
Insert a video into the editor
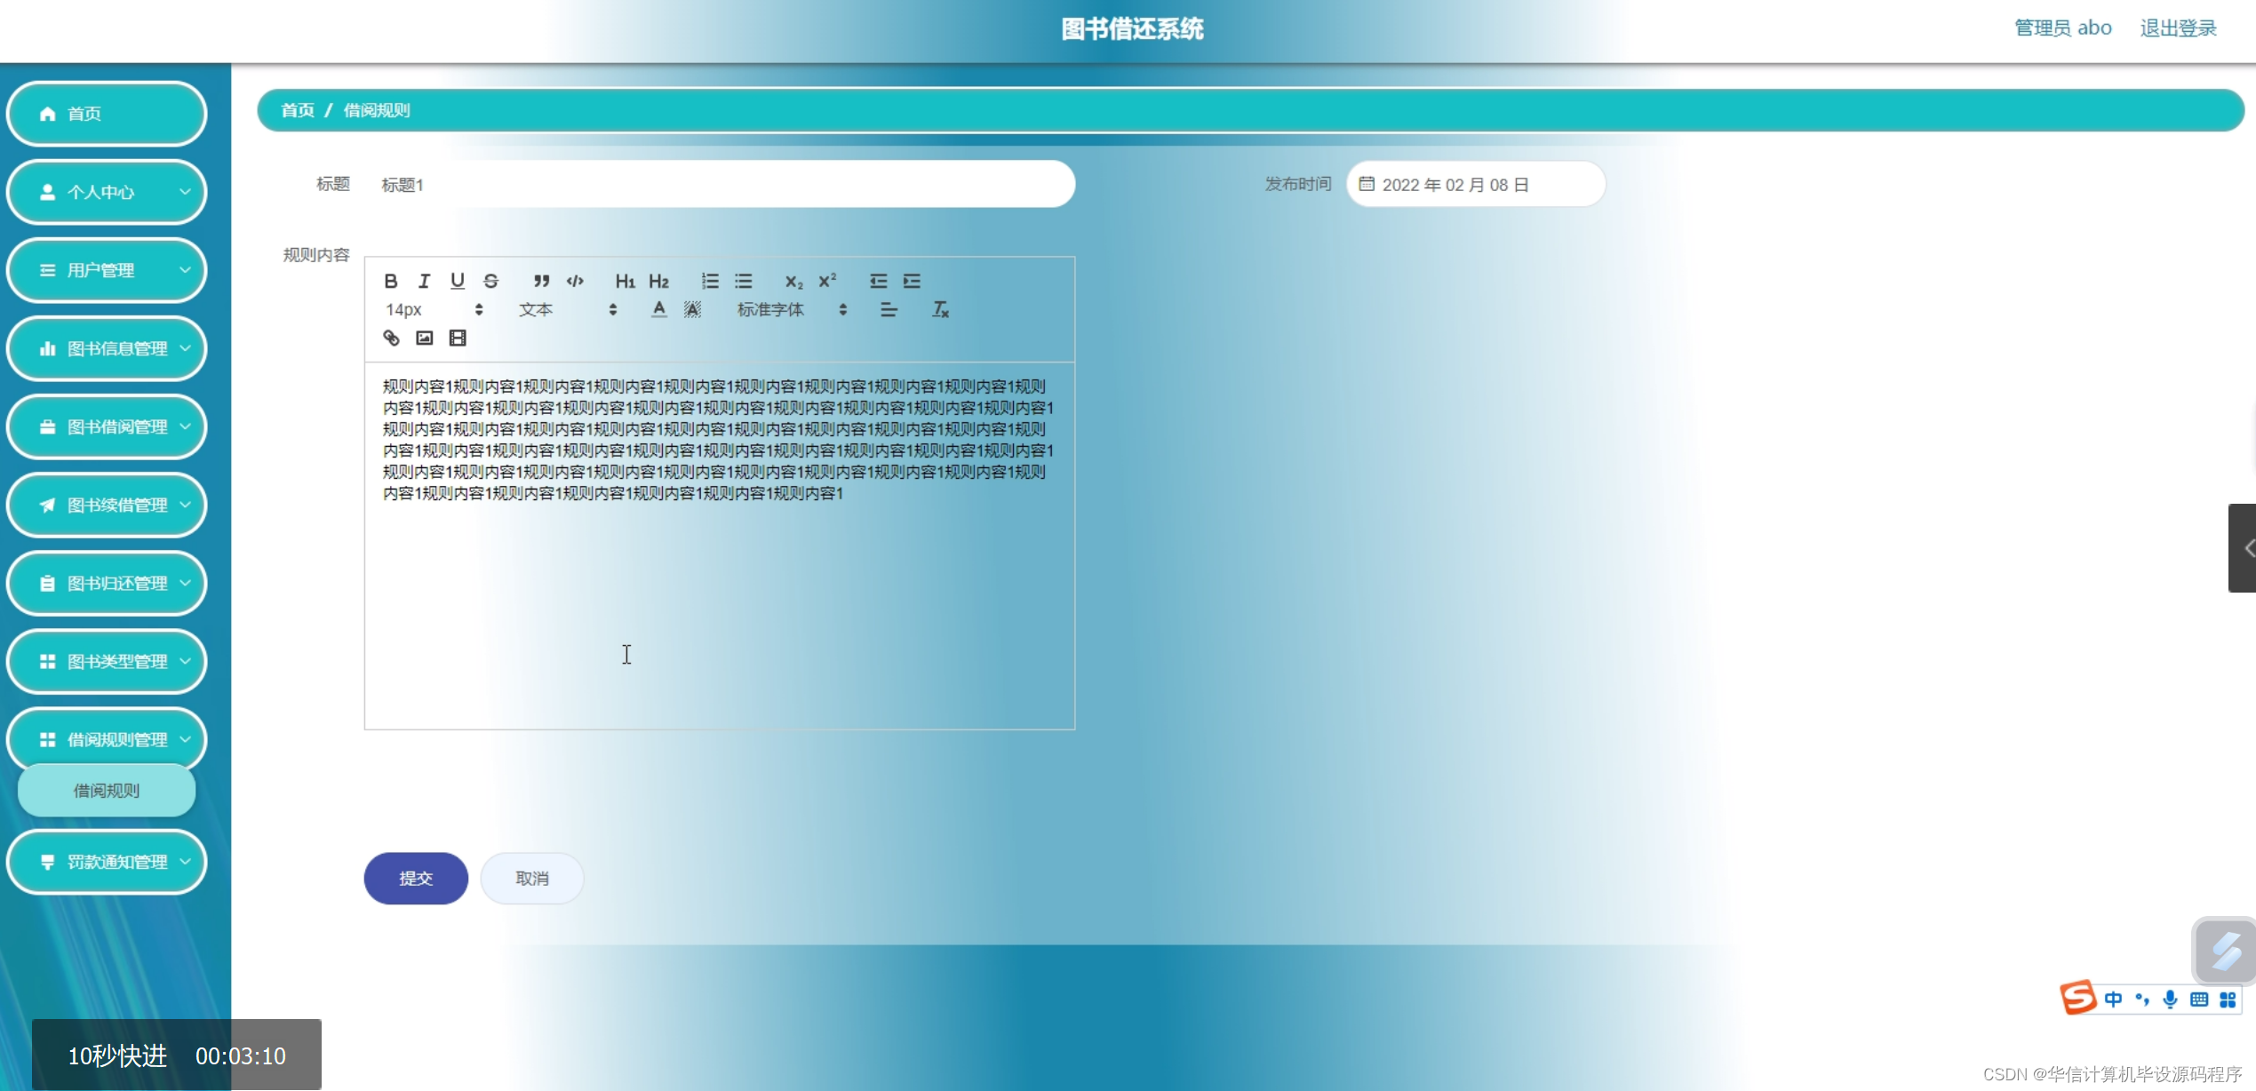tap(457, 338)
